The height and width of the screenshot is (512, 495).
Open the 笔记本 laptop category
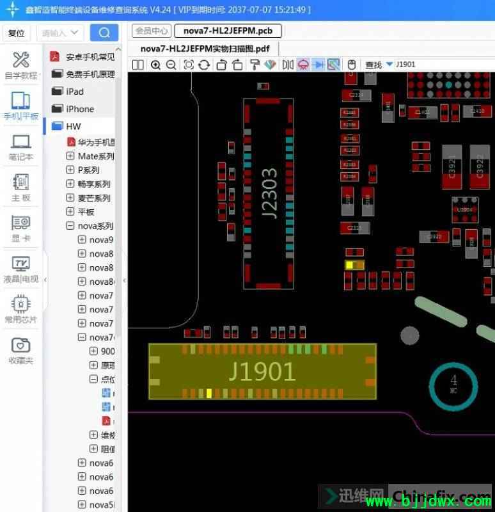click(x=21, y=147)
